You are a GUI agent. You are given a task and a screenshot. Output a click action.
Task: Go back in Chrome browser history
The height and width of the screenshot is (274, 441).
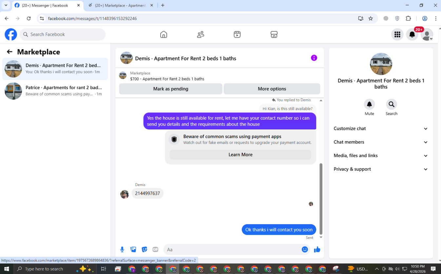[x=7, y=19]
